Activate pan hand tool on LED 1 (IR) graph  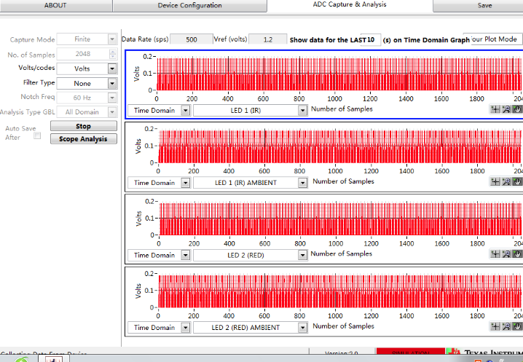tap(517, 110)
